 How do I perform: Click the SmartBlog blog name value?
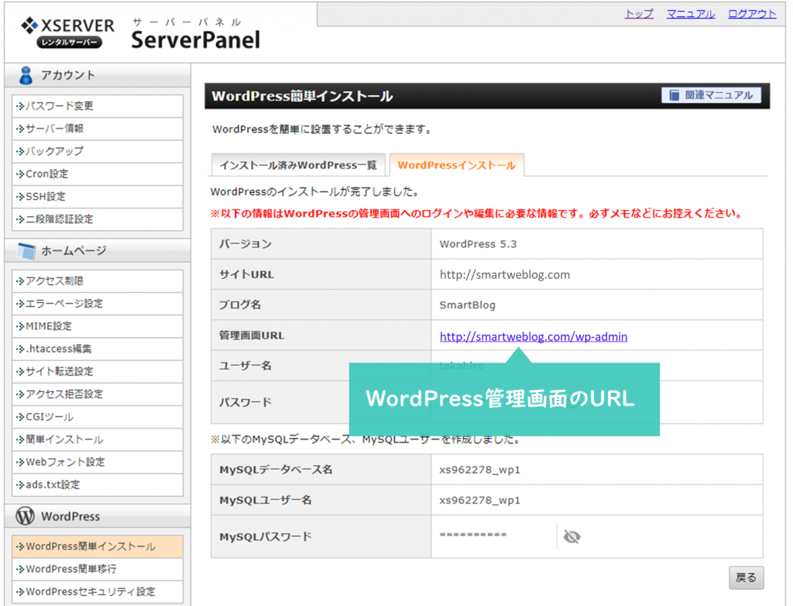pos(467,305)
